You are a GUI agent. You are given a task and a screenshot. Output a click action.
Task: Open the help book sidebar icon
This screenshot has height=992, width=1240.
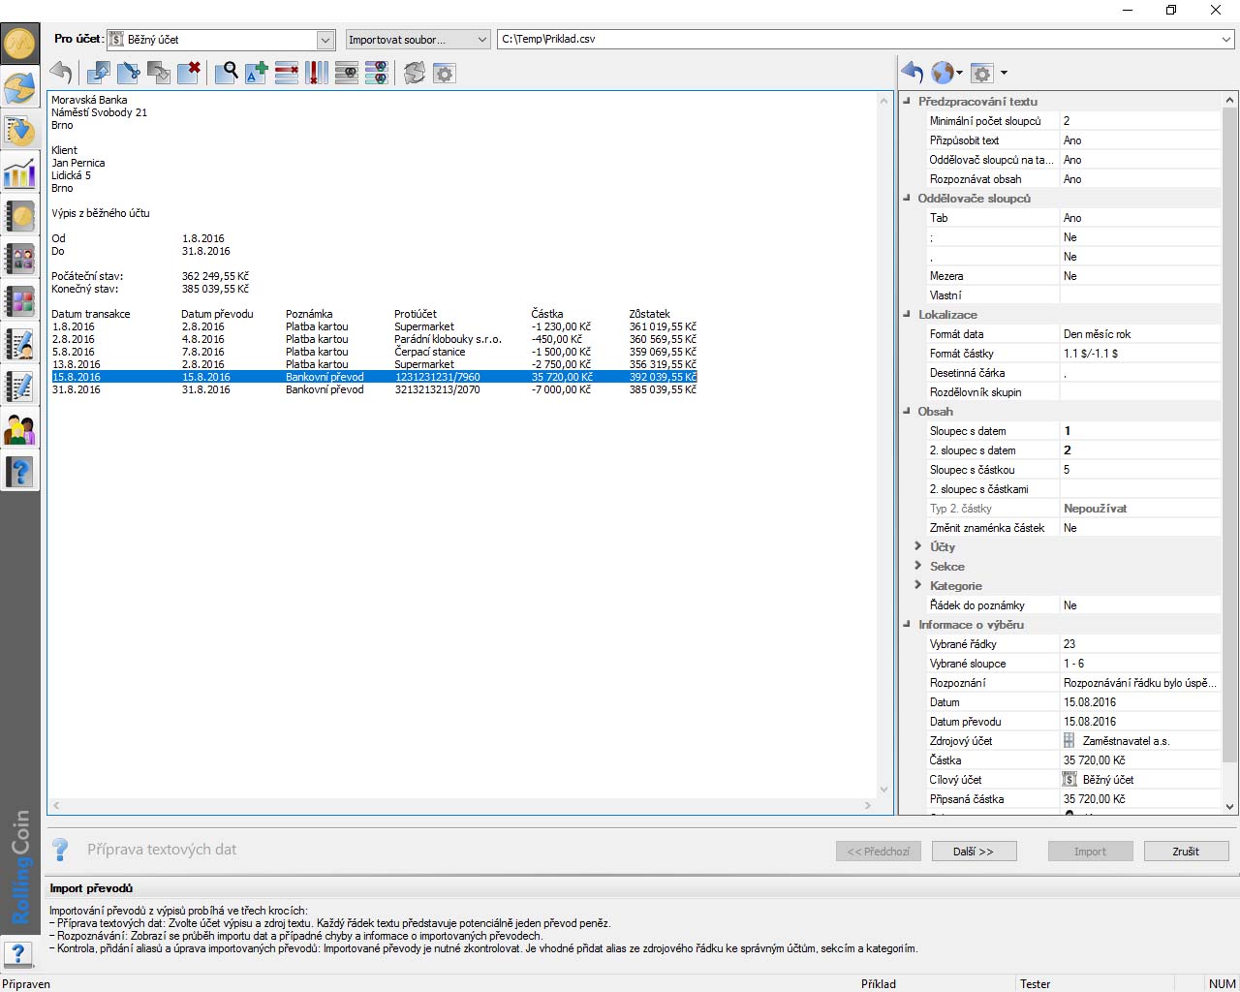(x=19, y=472)
